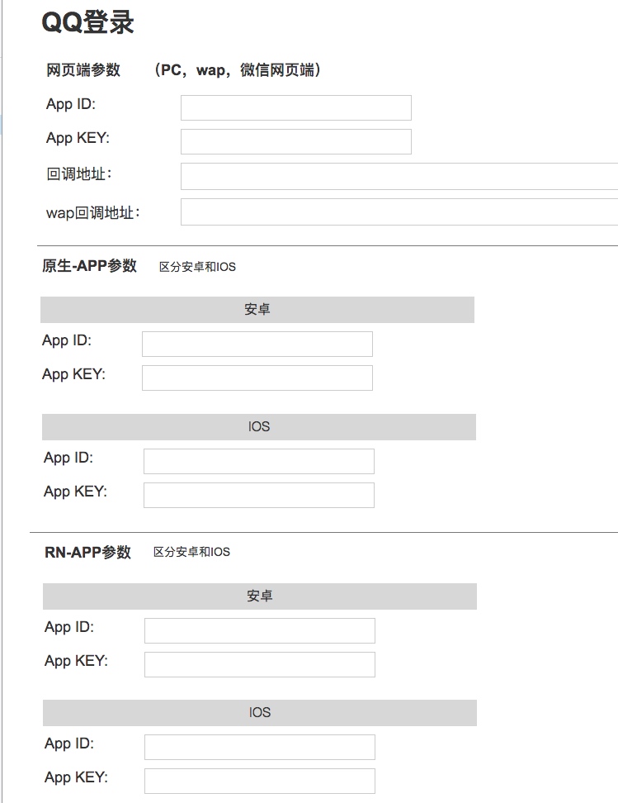Click the QQ登录 page title
This screenshot has width=618, height=803.
click(x=87, y=23)
